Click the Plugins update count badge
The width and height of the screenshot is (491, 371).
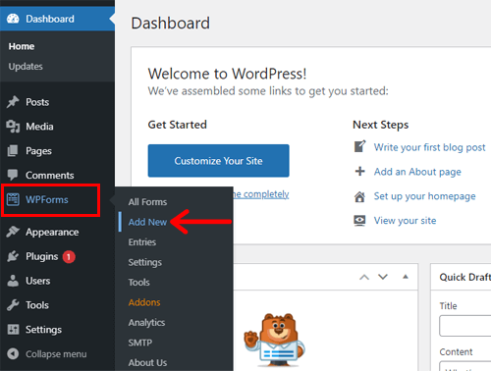tap(69, 256)
